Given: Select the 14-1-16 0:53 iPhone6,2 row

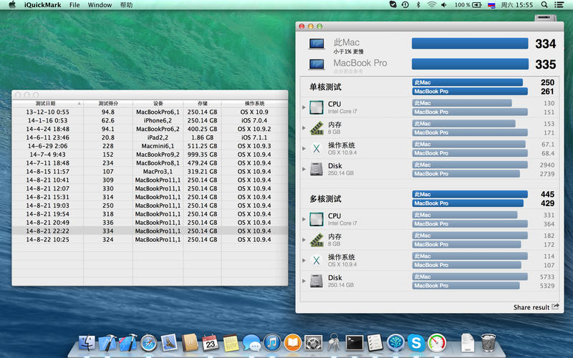Looking at the screenshot, I should 150,120.
